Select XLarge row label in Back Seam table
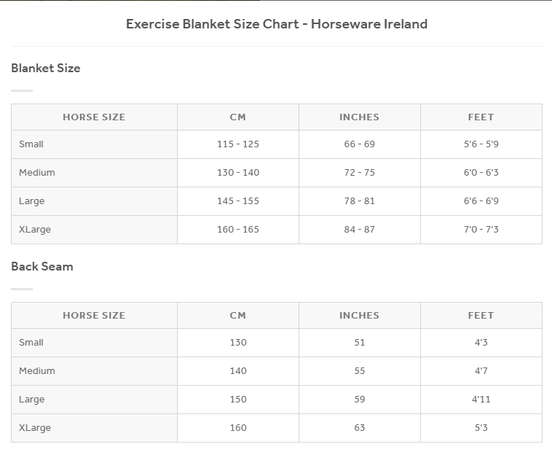The width and height of the screenshot is (552, 463). (x=35, y=428)
